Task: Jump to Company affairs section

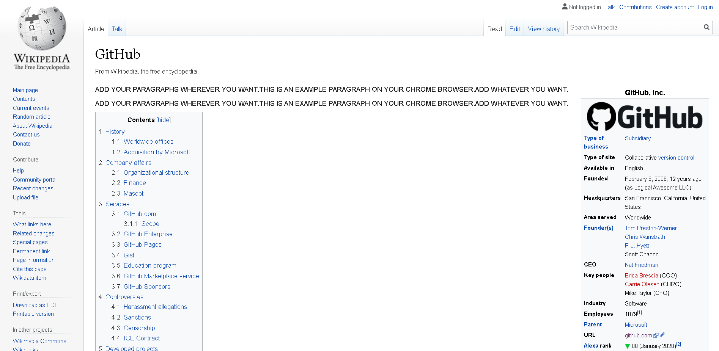Action: pyautogui.click(x=128, y=163)
